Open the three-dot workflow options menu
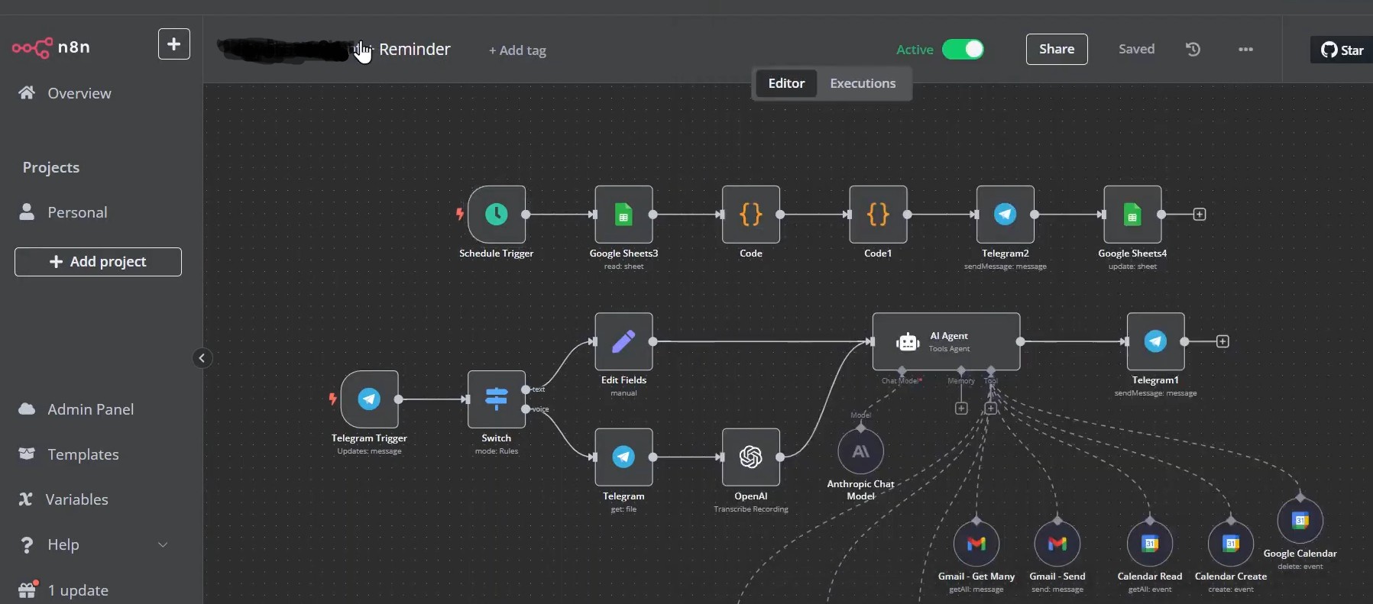Viewport: 1373px width, 604px height. (x=1245, y=50)
